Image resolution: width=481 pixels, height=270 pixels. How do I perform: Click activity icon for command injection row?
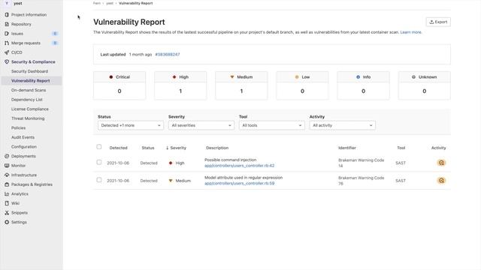coord(441,163)
